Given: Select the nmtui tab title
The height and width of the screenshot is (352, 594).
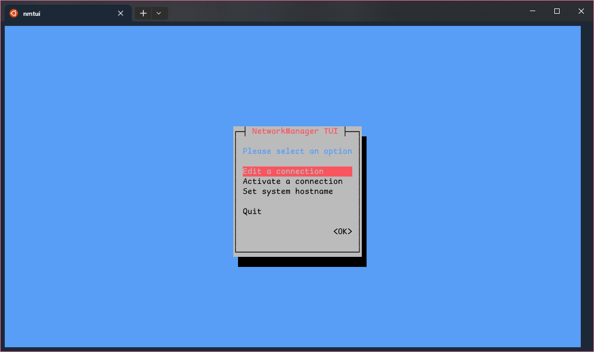Looking at the screenshot, I should (32, 14).
